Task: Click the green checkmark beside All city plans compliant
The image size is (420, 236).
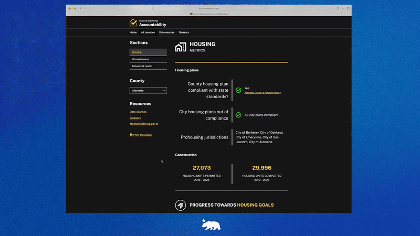Action: (x=238, y=115)
